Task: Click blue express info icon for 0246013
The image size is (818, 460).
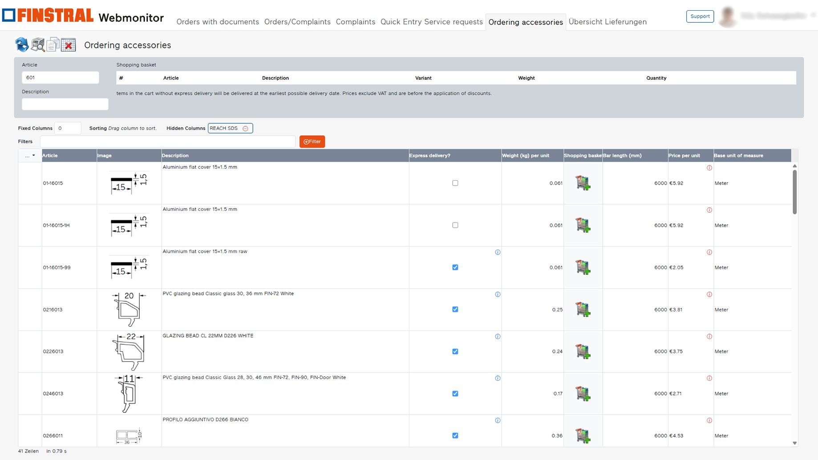Action: 498,378
